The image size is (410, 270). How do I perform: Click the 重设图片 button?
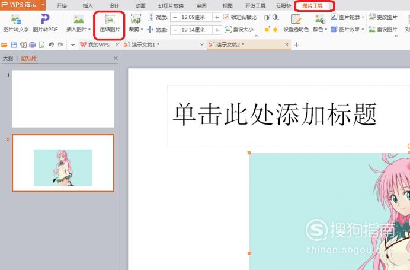(383, 29)
